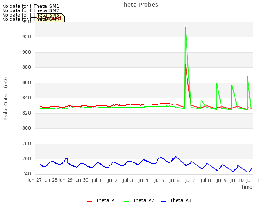
Task: Click the 780 y-axis tick label
Action: click(x=27, y=143)
